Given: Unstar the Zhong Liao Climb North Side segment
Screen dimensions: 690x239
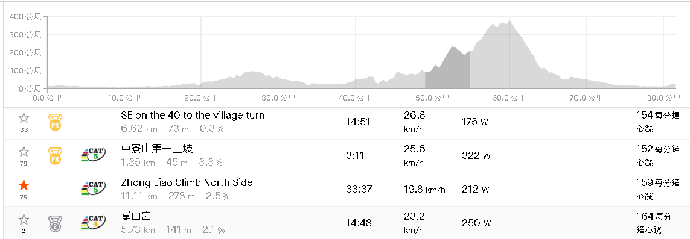Looking at the screenshot, I should click(24, 185).
